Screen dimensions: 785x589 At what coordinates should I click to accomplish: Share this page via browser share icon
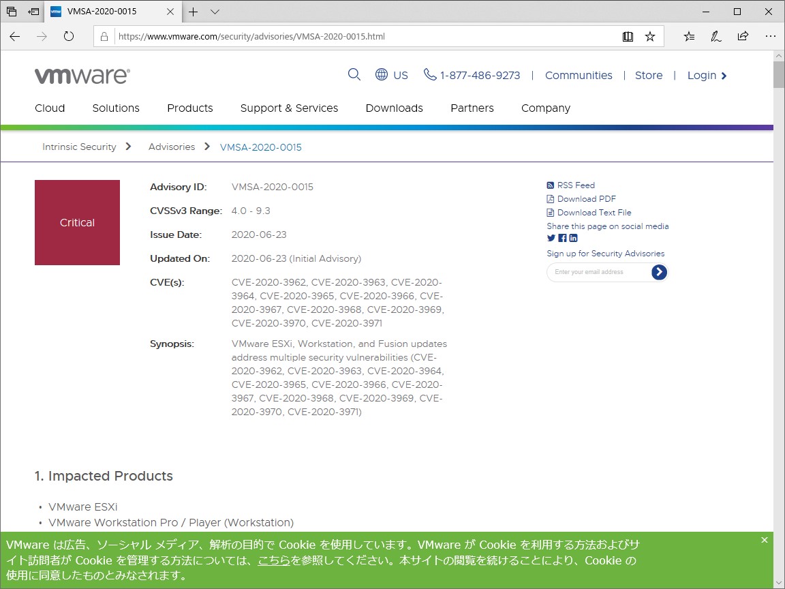click(x=743, y=37)
